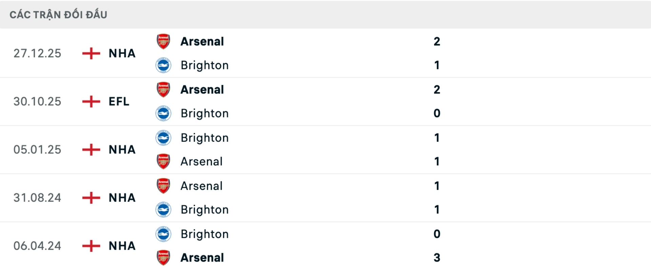Select the Arsenal crest in the 31.08.24 row
651x268 pixels.
(163, 186)
